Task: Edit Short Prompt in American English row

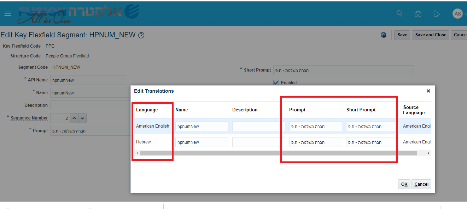Action: [372, 126]
